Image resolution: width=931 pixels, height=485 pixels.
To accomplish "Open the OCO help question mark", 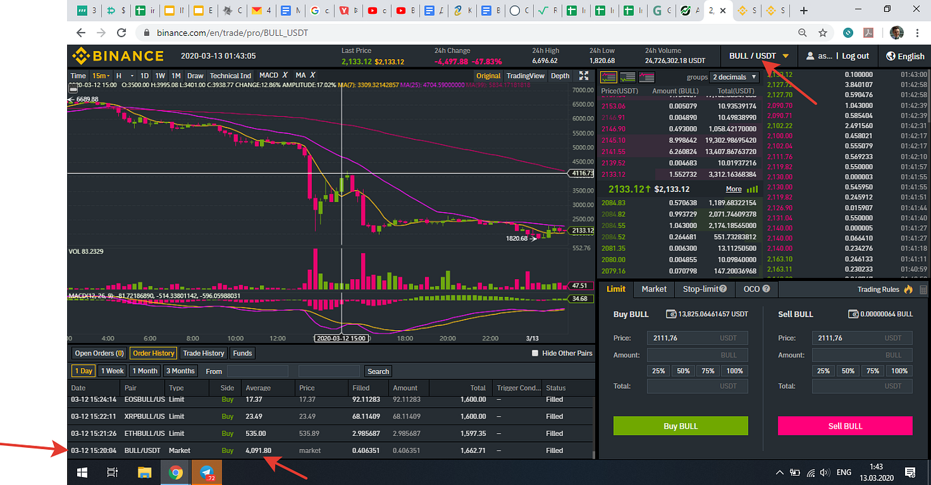I will pos(766,289).
